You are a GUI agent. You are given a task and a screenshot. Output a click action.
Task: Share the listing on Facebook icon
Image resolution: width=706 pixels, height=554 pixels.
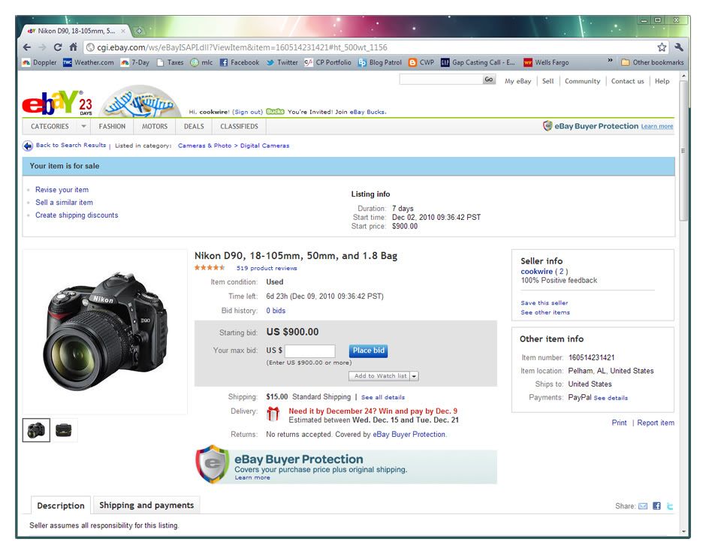coord(656,506)
